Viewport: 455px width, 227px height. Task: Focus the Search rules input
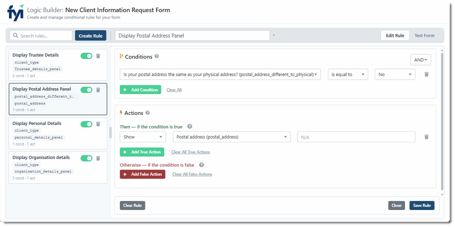pyautogui.click(x=41, y=36)
